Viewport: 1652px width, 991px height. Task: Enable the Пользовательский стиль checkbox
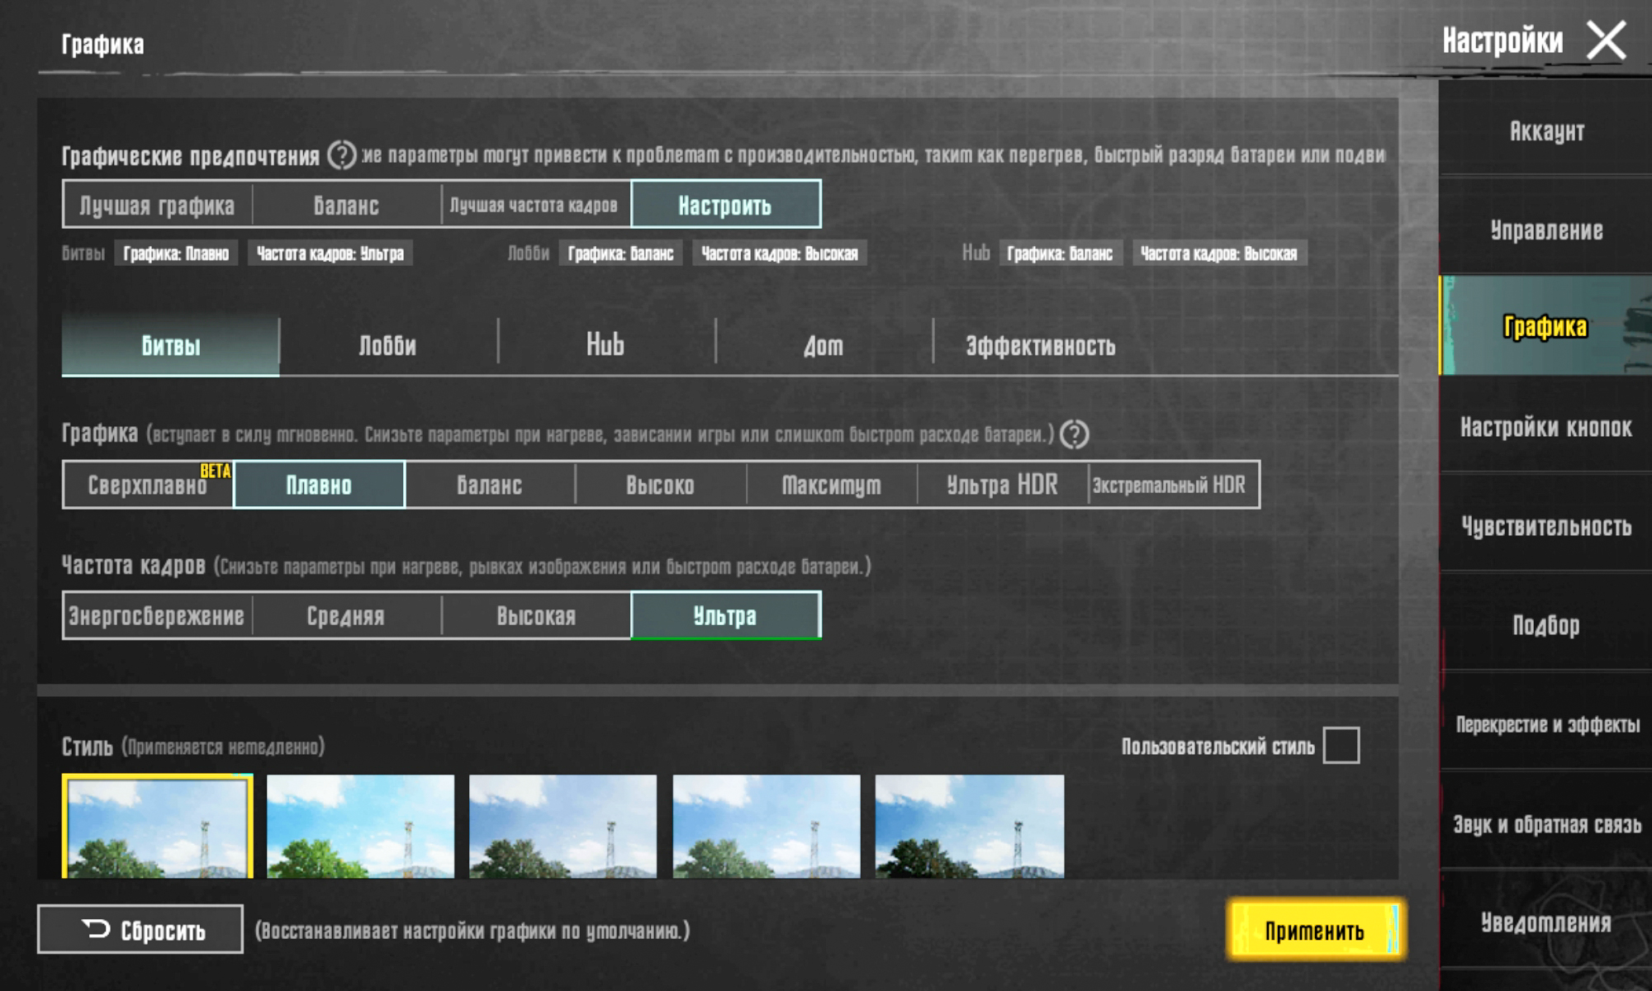(1341, 746)
